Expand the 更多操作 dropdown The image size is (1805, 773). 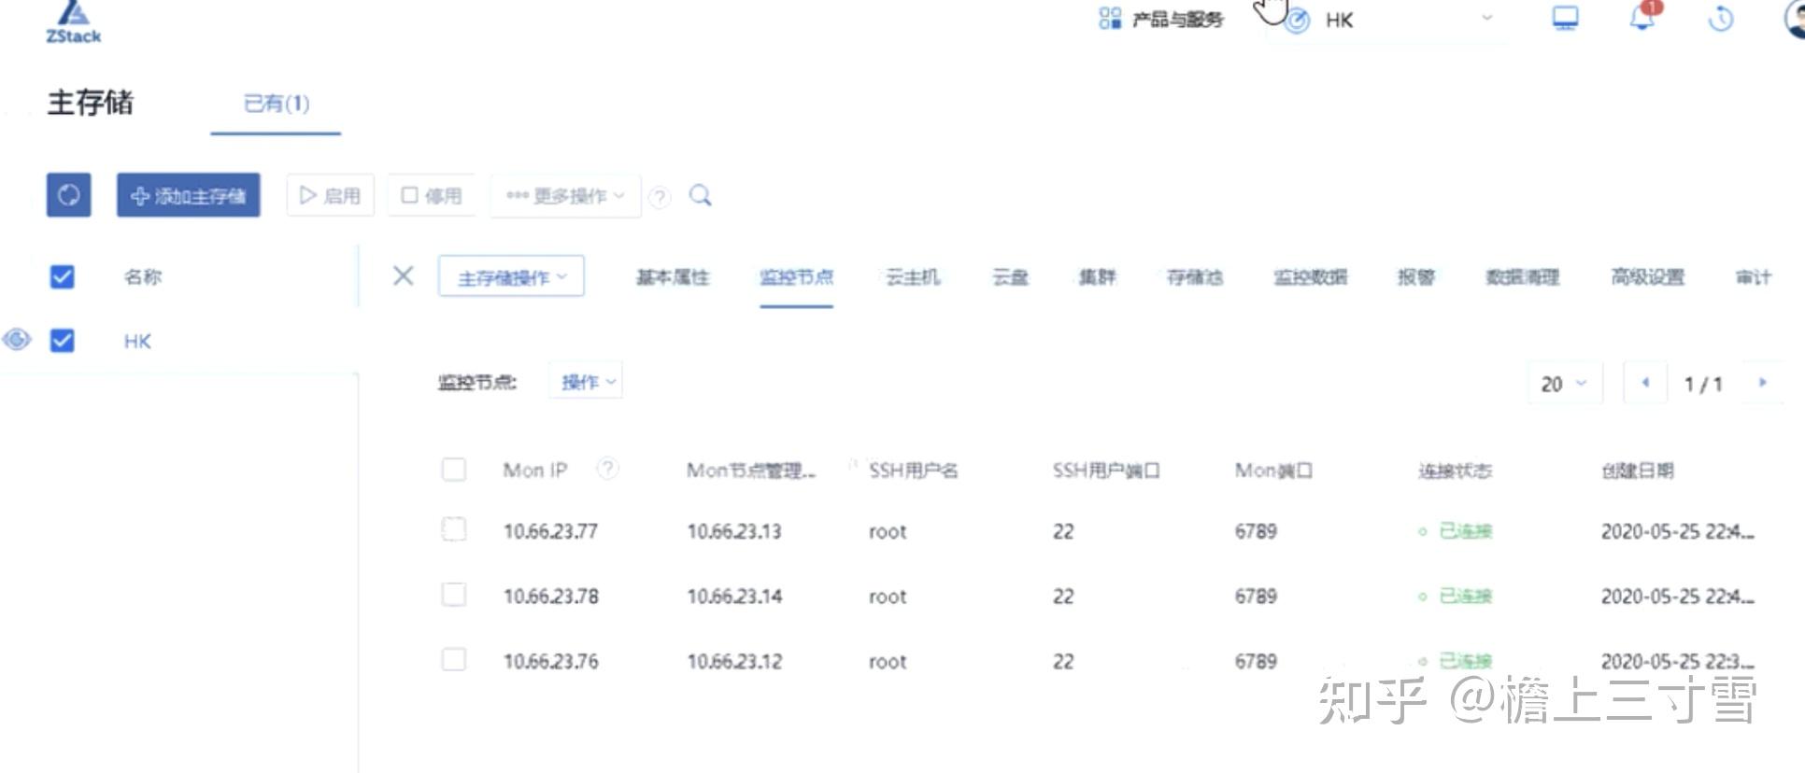point(565,196)
